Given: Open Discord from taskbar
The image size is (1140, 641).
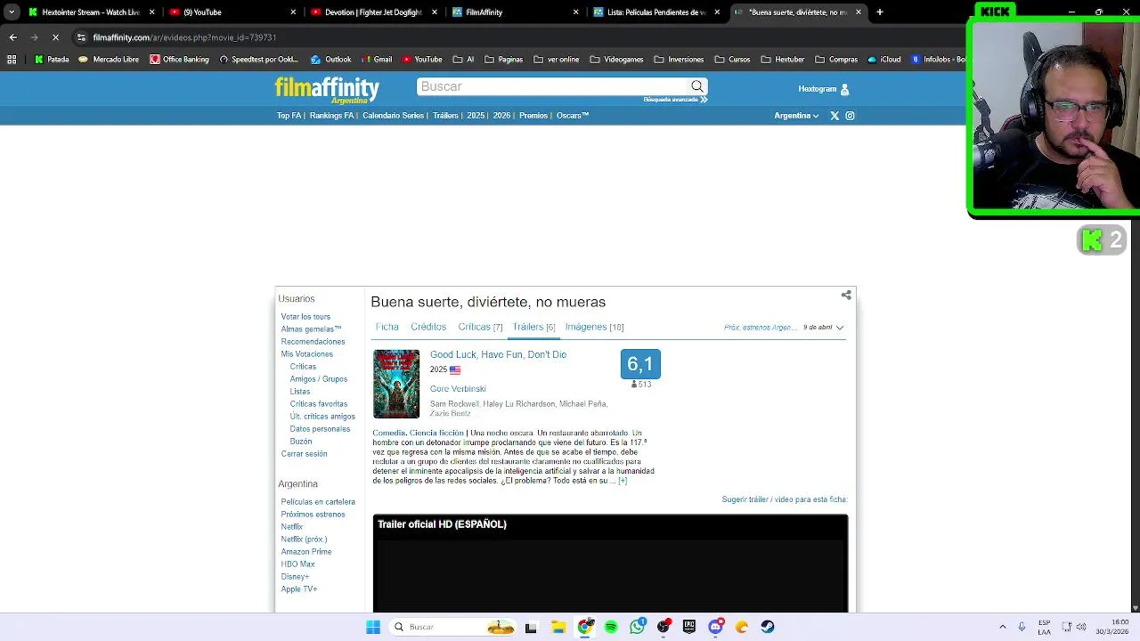Looking at the screenshot, I should (x=715, y=627).
